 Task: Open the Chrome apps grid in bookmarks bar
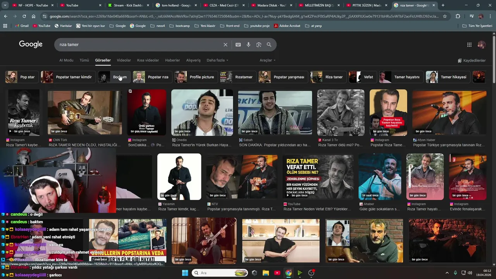click(x=5, y=26)
